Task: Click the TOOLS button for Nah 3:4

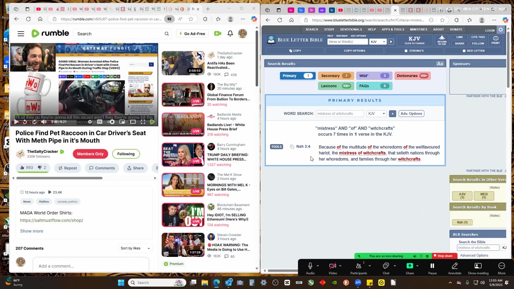Action: click(x=276, y=147)
